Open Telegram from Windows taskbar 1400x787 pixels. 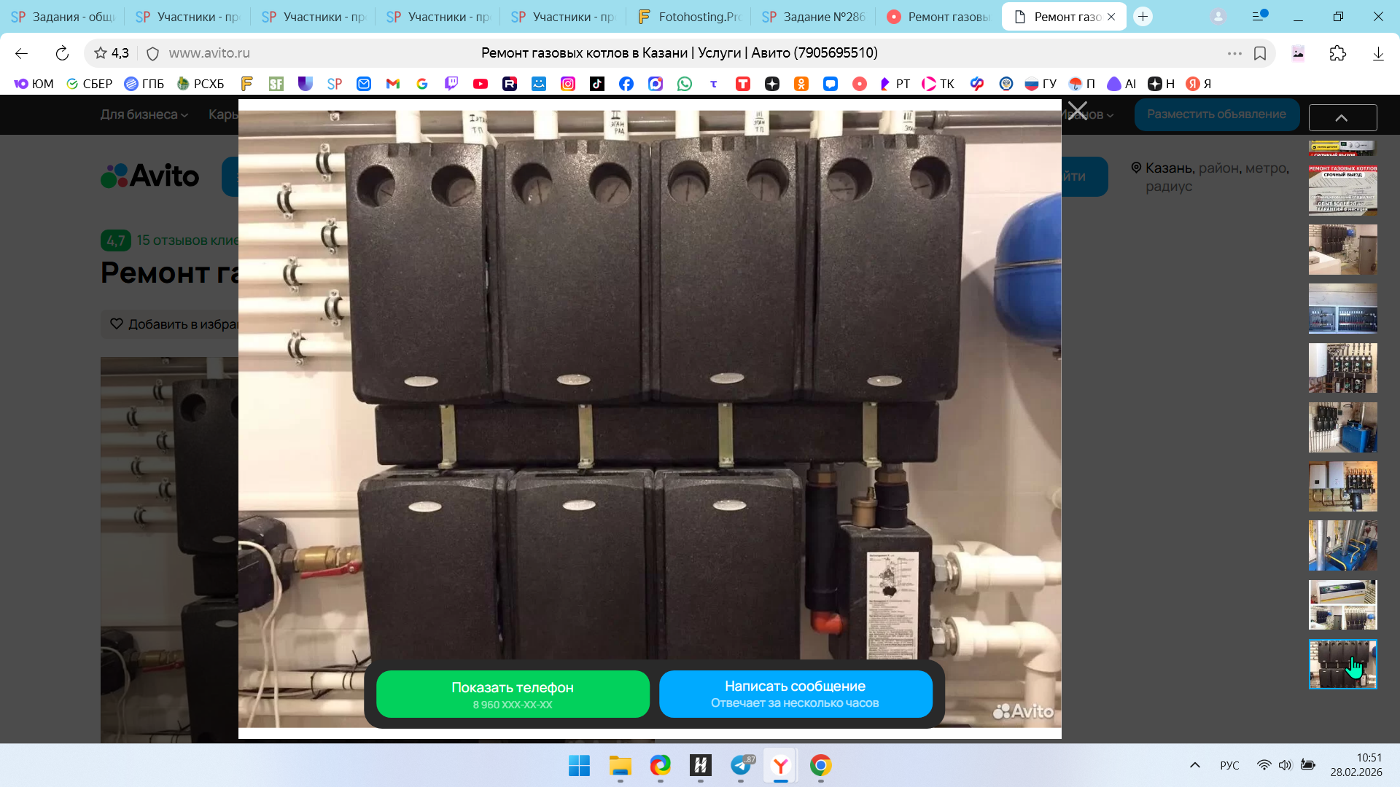(x=741, y=765)
